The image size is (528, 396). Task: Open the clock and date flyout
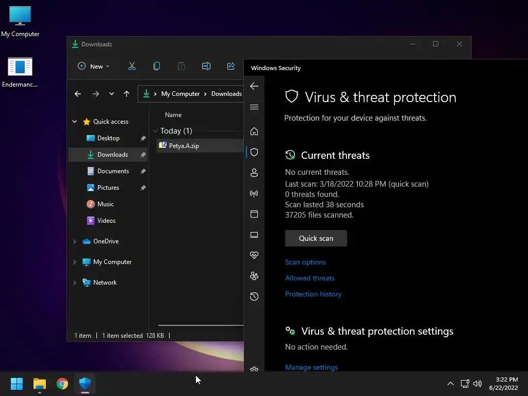(503, 384)
